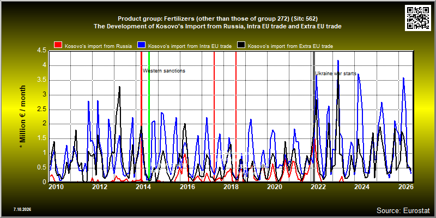Click the "Western sanctions" annotation
Image resolution: width=436 pixels, height=218 pixels.
click(x=164, y=71)
